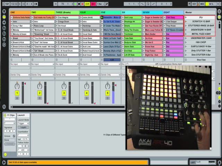
Task: Click track ONE clip stop square
Action: pyautogui.click(x=11, y=60)
